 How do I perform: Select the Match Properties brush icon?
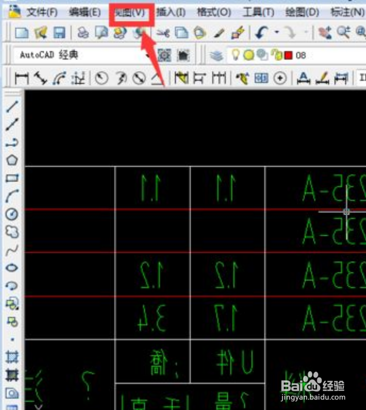click(219, 33)
